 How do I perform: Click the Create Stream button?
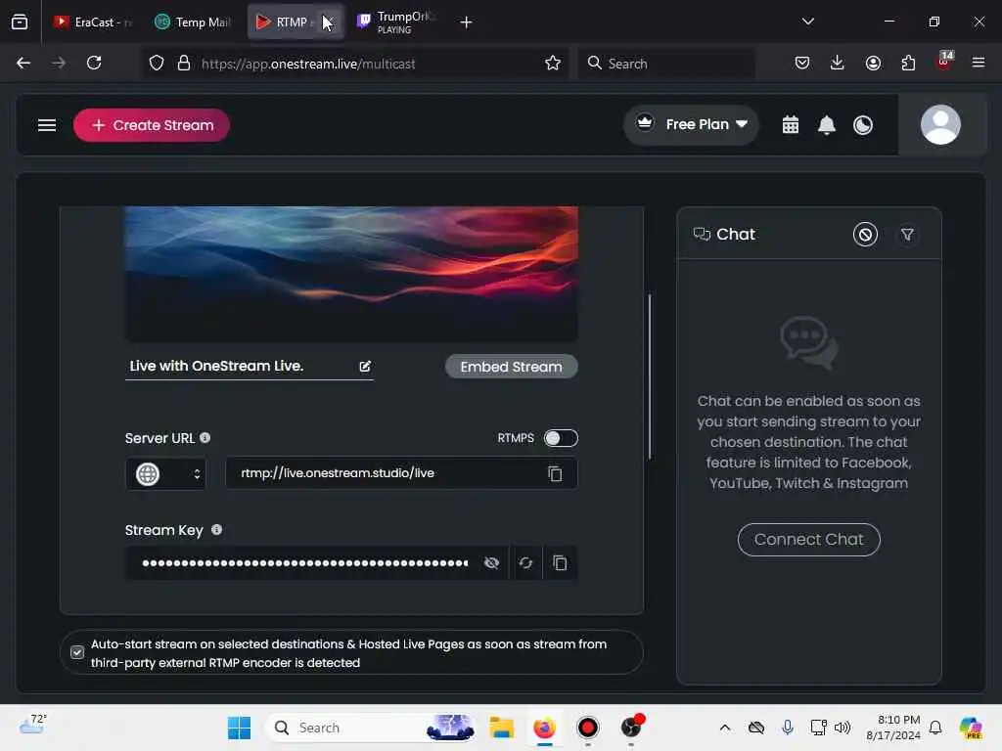tap(152, 125)
